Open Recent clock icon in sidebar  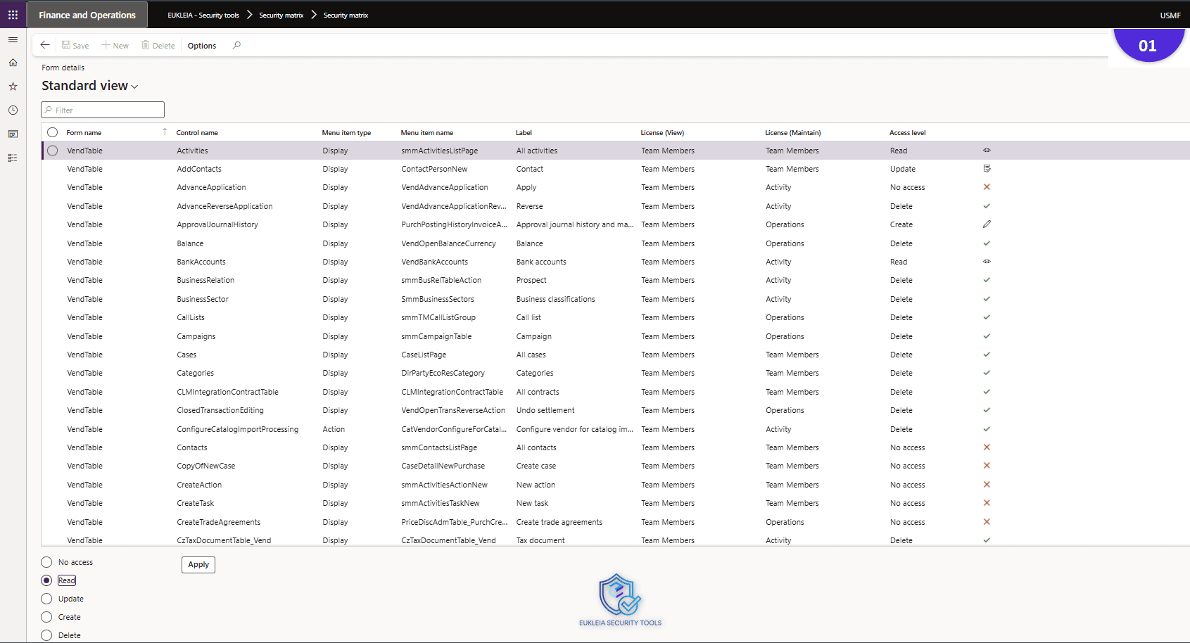[x=13, y=110]
